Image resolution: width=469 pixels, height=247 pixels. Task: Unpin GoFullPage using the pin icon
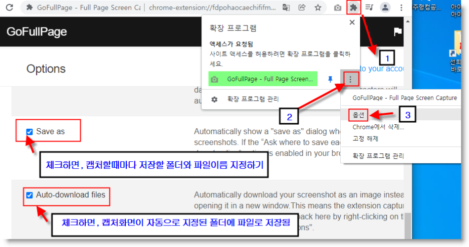click(330, 79)
